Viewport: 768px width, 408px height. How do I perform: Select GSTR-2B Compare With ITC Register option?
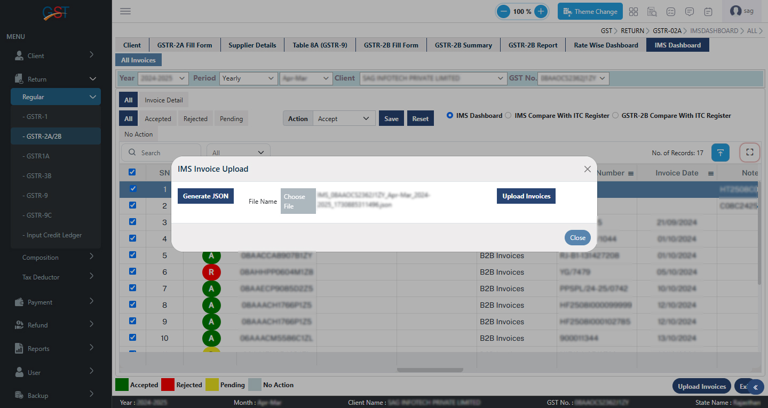pos(615,115)
